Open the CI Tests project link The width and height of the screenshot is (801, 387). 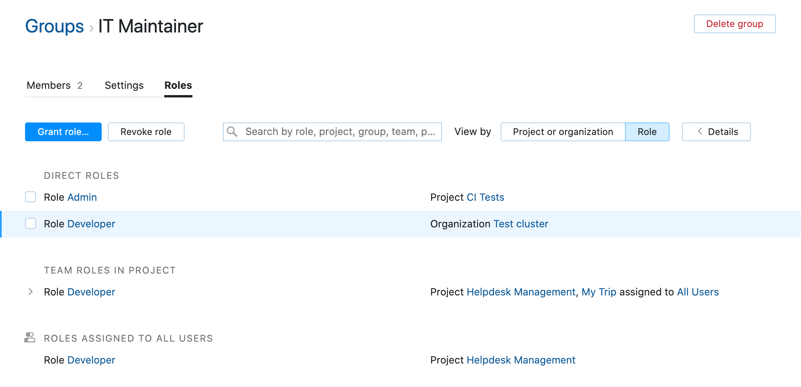pyautogui.click(x=485, y=197)
